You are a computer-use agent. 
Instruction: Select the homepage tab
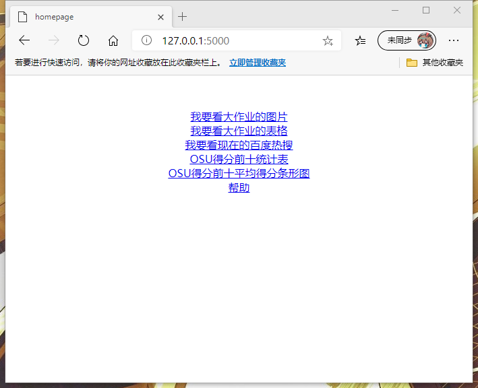pyautogui.click(x=91, y=17)
